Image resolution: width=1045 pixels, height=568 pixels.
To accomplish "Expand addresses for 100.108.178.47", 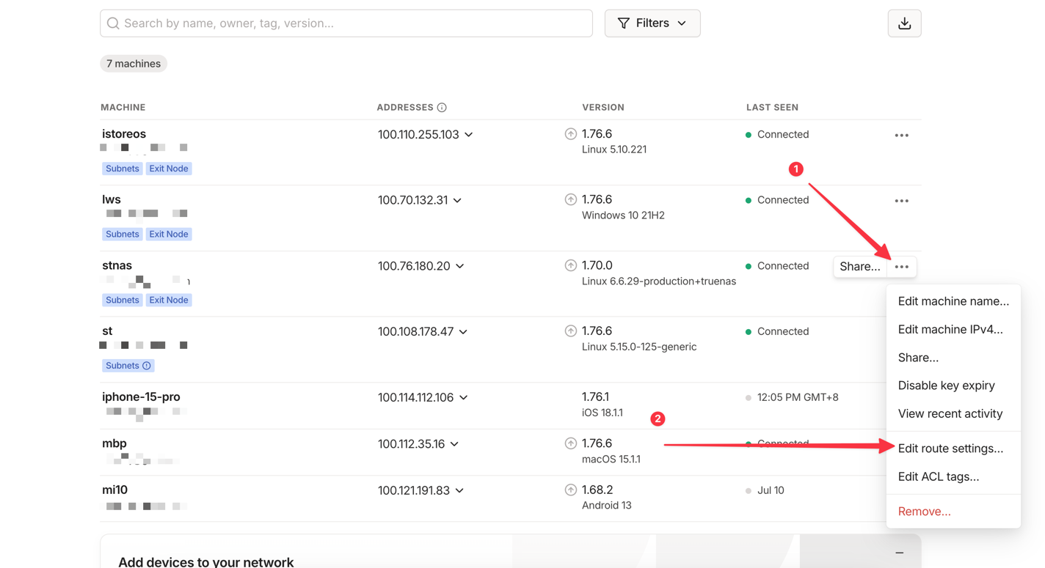I will click(x=463, y=332).
